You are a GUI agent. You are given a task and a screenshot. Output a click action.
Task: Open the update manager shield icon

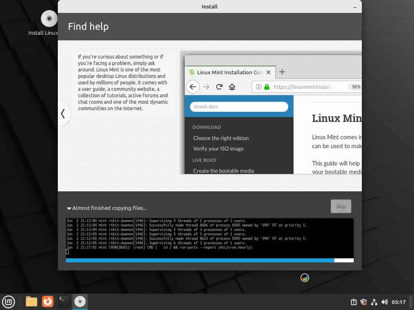tap(363, 302)
